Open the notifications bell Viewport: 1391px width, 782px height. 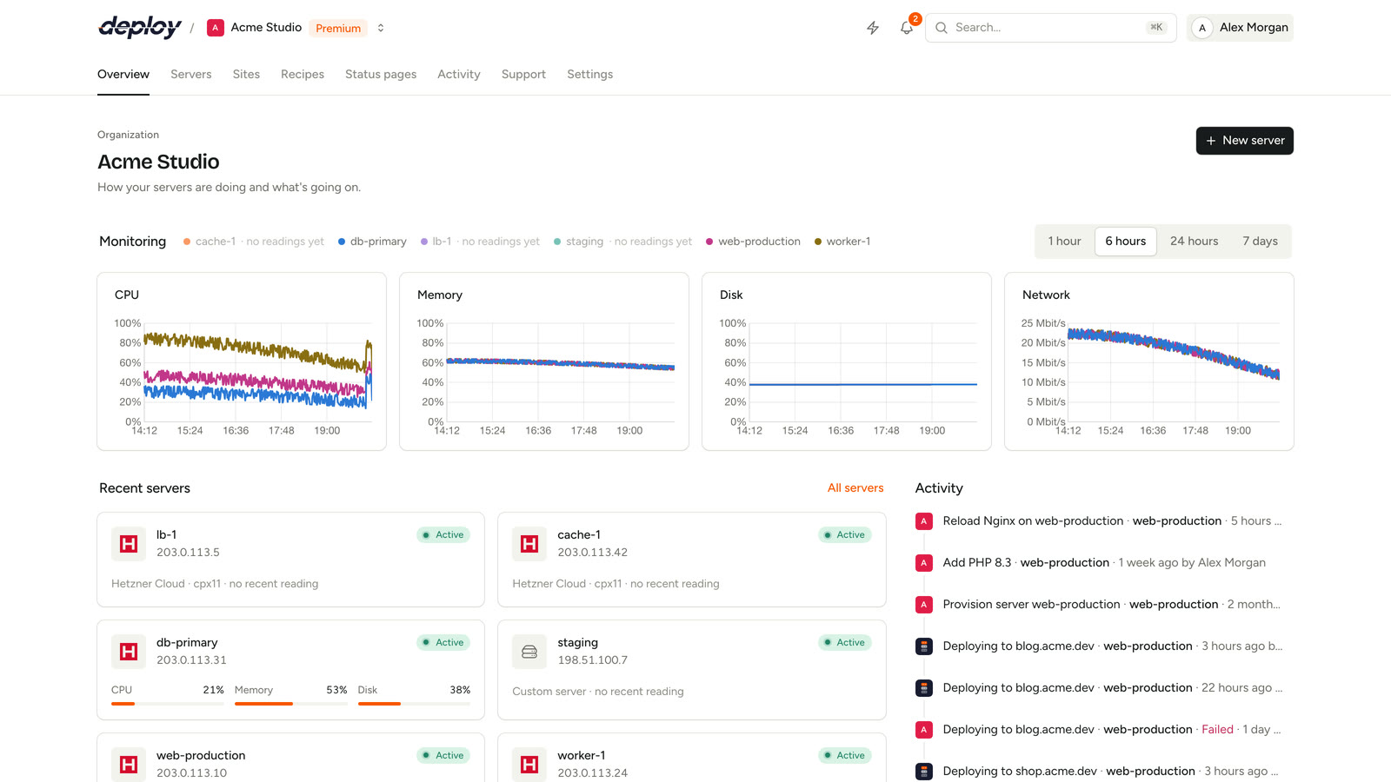point(907,28)
